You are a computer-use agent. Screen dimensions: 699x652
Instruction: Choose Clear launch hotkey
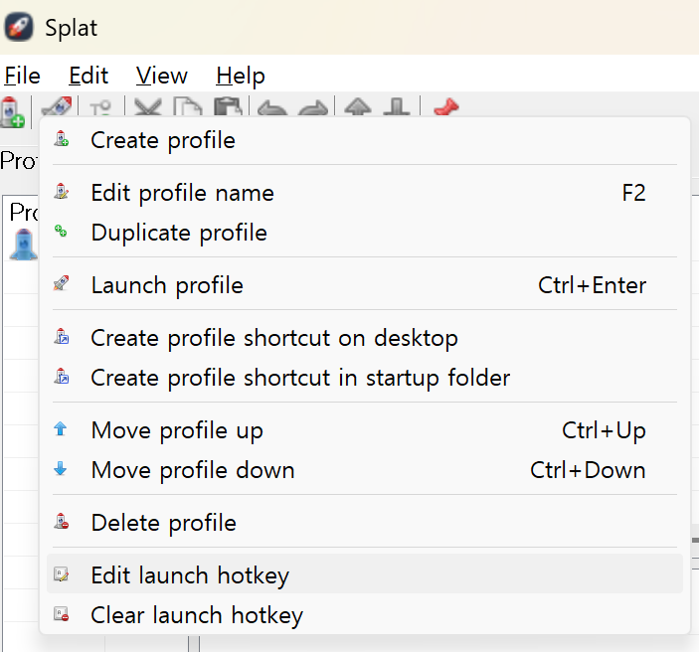pyautogui.click(x=365, y=615)
